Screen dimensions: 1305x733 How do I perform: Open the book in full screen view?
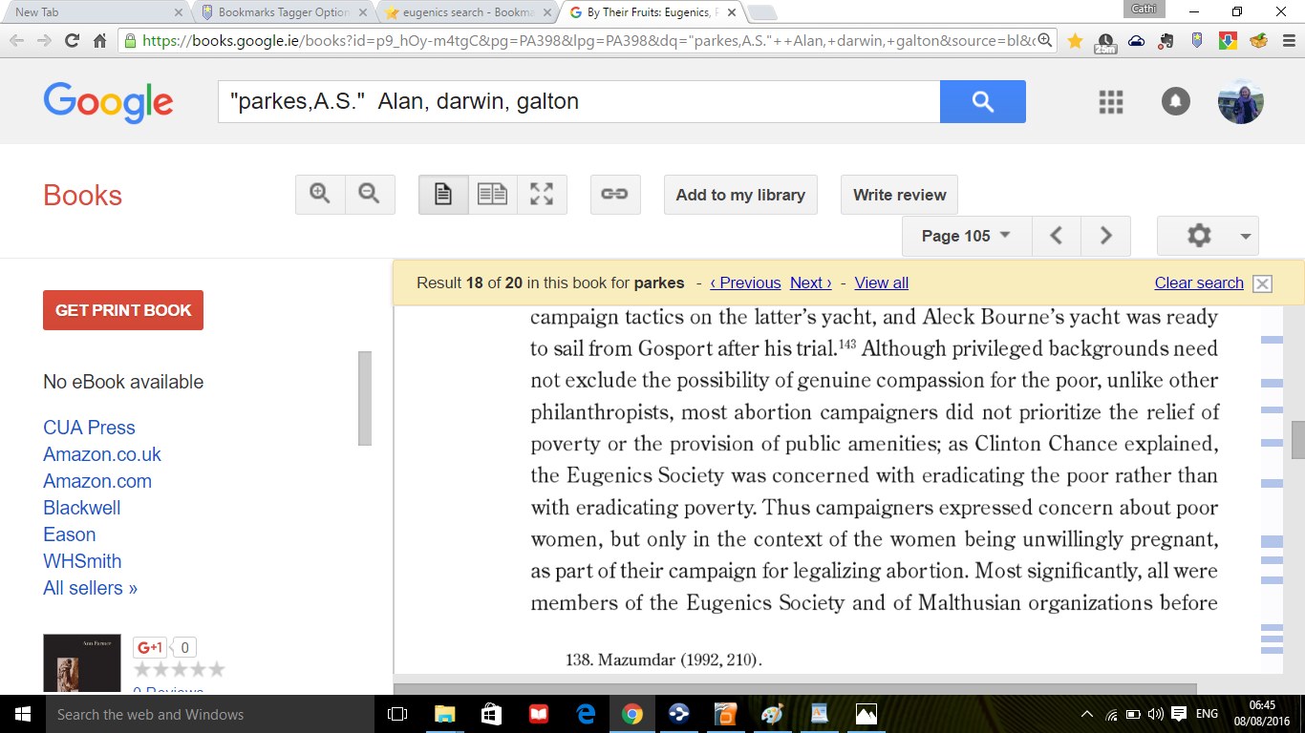coord(542,195)
